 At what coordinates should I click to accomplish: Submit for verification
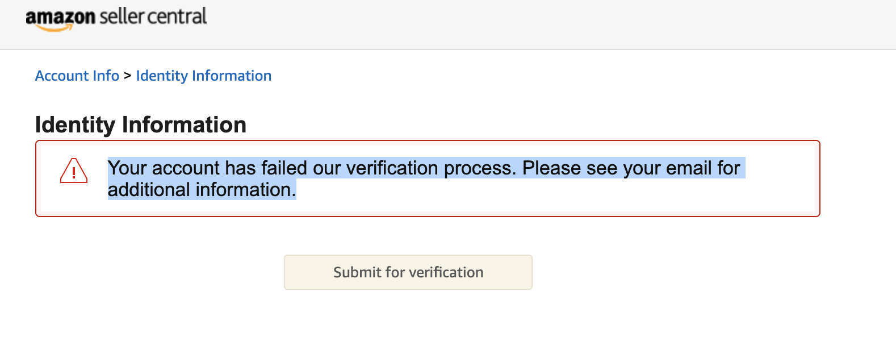[408, 272]
